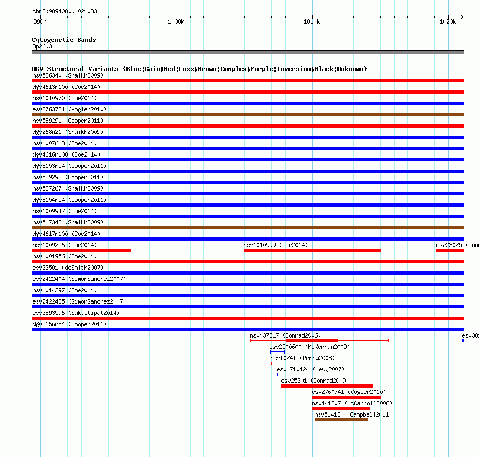Click the 3p26.3 cytogenetic band bar
This screenshot has width=479, height=457.
click(248, 52)
